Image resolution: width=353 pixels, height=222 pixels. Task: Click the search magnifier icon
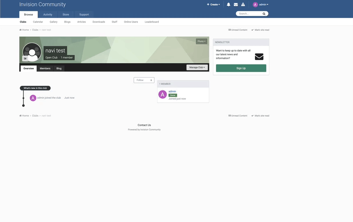(264, 14)
